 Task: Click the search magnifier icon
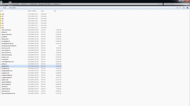(x=189, y=4)
